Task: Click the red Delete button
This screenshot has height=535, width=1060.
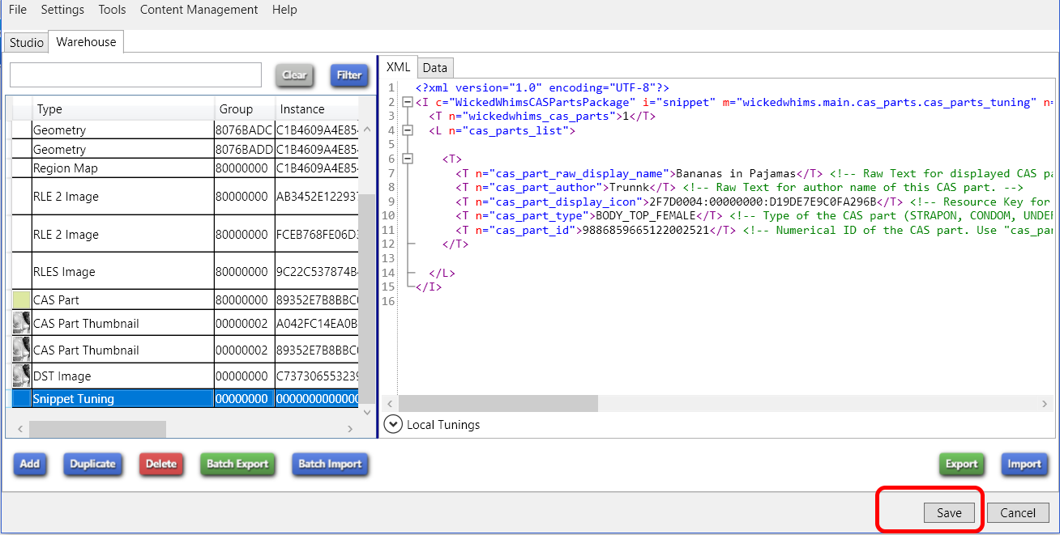Action: click(x=161, y=464)
